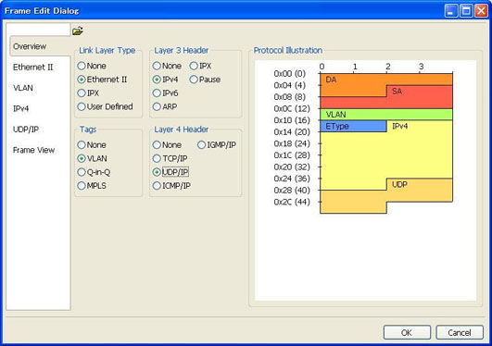
Task: Click offset label 0x2C (44)
Action: click(x=292, y=202)
